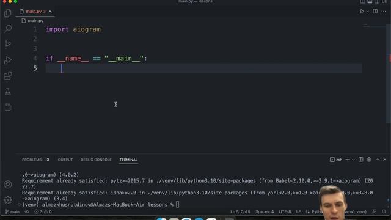
Task: Open the Accounts menu
Action: coord(8,185)
